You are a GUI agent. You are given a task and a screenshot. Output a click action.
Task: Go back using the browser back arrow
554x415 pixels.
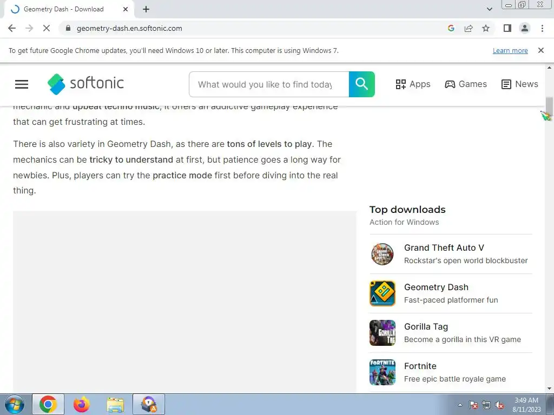tap(12, 28)
